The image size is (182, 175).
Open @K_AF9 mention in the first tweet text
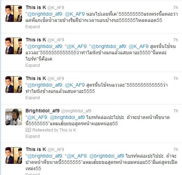[75, 14]
